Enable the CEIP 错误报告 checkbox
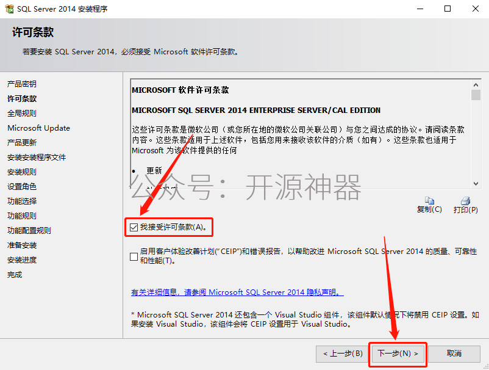 134,256
